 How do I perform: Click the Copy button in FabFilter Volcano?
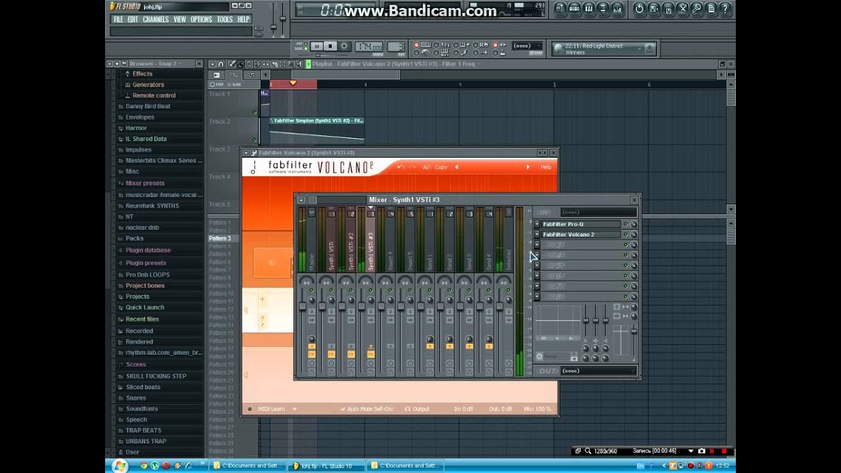441,167
